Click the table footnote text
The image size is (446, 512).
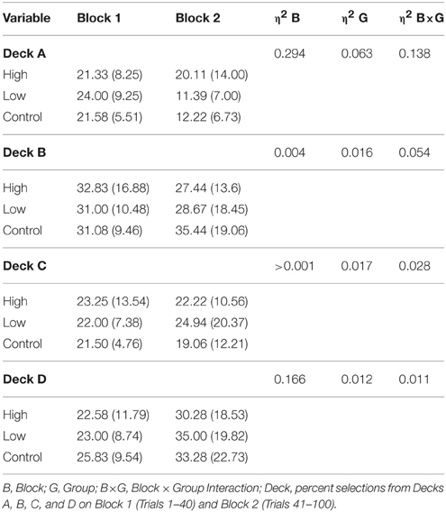(x=223, y=496)
